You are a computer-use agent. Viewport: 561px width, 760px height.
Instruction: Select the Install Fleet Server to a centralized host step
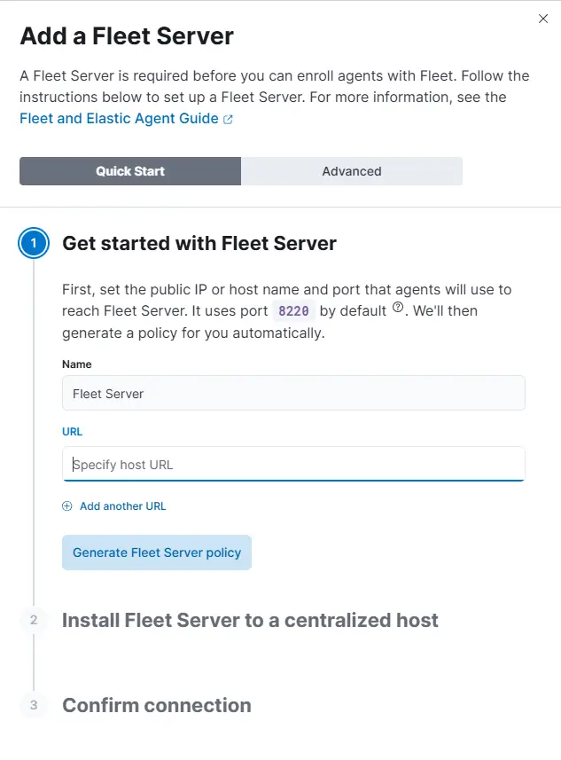pyautogui.click(x=250, y=620)
